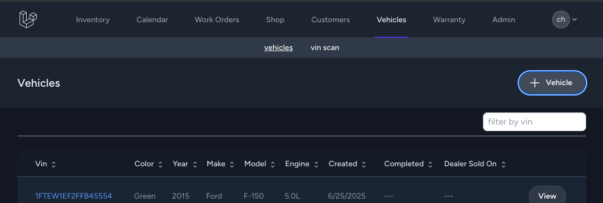
Task: Select the vehicles sub-tab
Action: [x=278, y=48]
